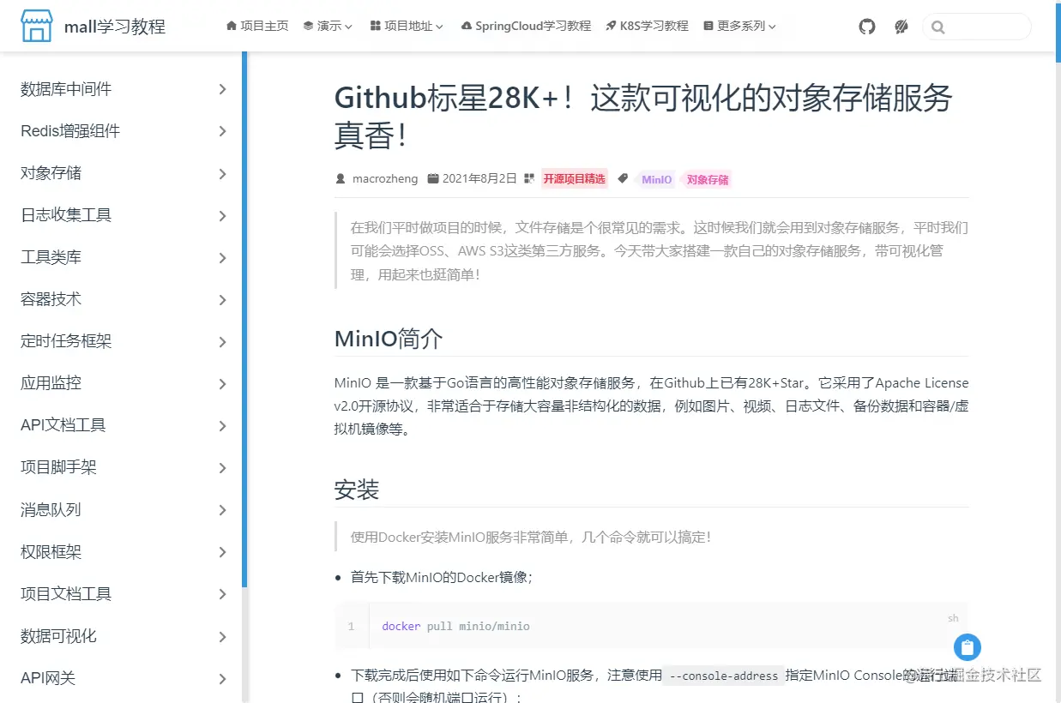The height and width of the screenshot is (703, 1061).
Task: Open 项目主页 home link
Action: pyautogui.click(x=257, y=27)
